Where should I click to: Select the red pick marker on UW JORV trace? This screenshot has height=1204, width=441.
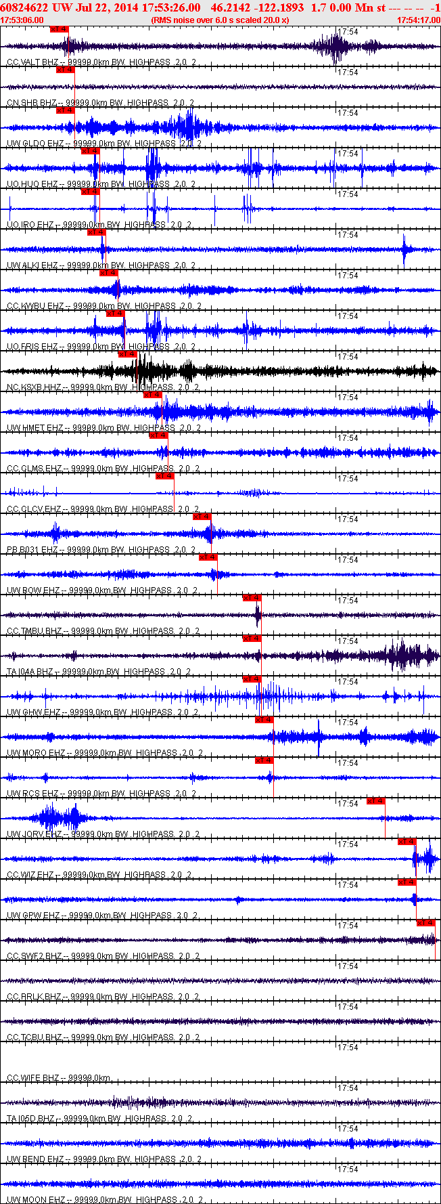click(x=376, y=801)
